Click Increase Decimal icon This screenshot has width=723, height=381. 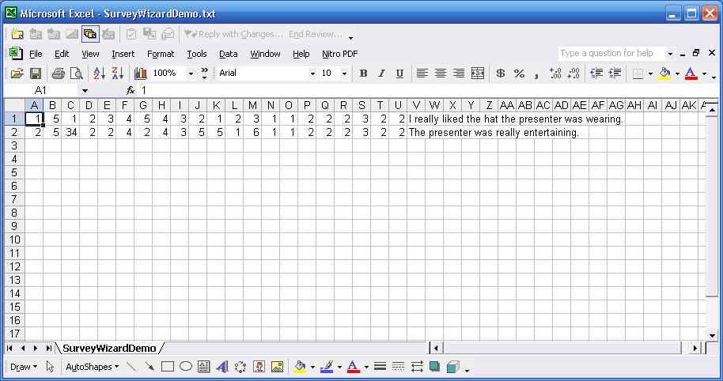[555, 74]
